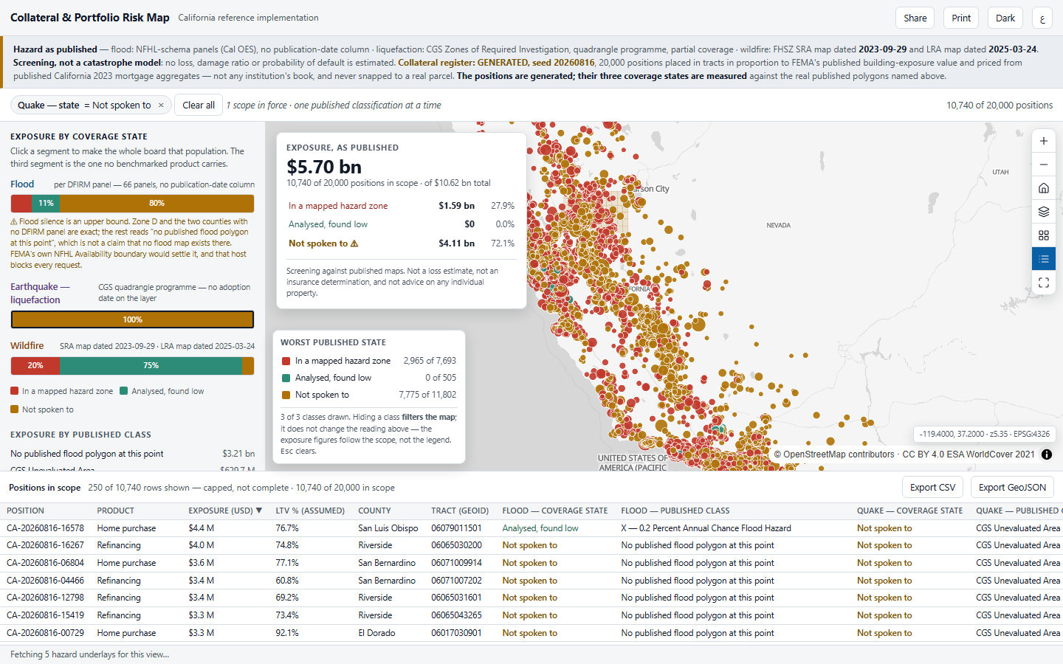The height and width of the screenshot is (664, 1063).
Task: Reset map to home extent
Action: (1043, 188)
